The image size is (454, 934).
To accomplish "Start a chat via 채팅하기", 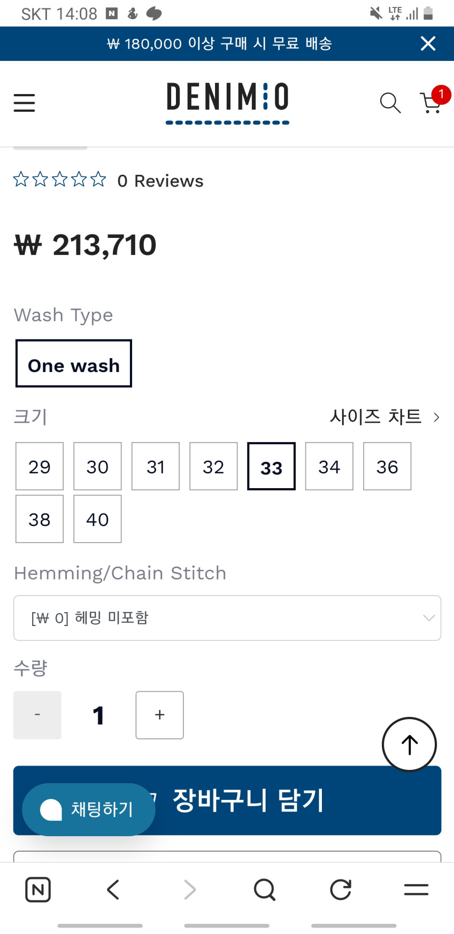I will click(x=89, y=809).
